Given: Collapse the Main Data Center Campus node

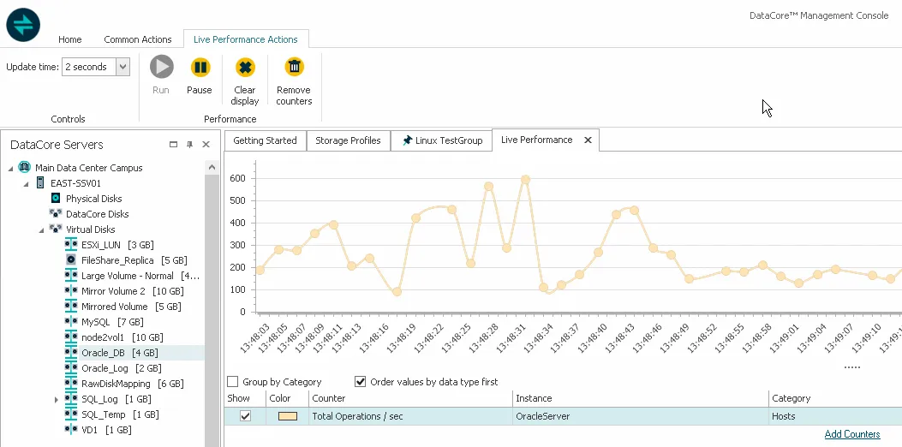Looking at the screenshot, I should [x=11, y=168].
